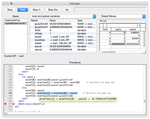Image resolution: width=150 pixels, height=119 pixels.
Task: Select the xaxval variable row
Action: pos(63,46)
